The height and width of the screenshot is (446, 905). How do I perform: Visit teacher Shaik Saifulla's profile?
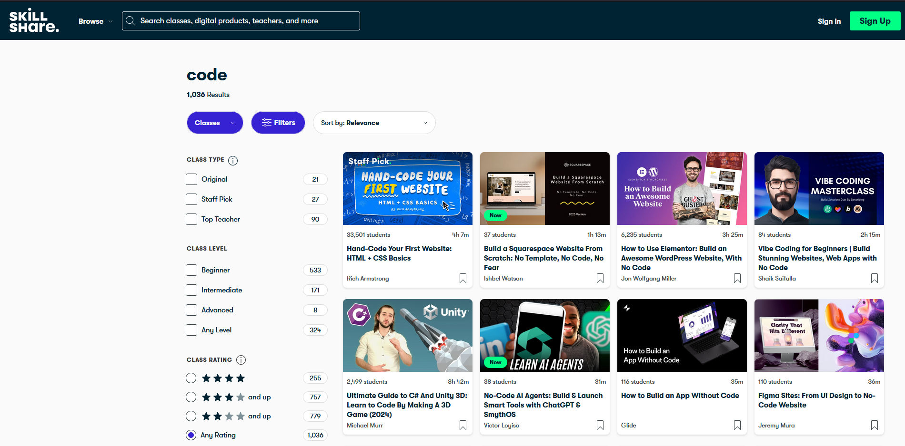[777, 279]
